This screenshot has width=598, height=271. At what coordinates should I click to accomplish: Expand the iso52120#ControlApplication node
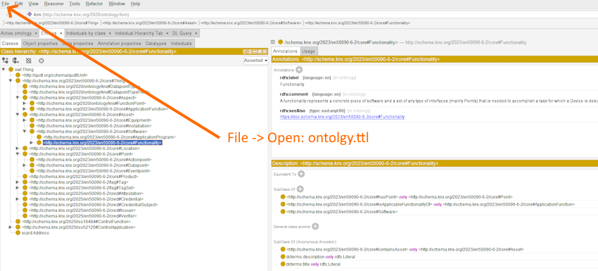(x=11, y=227)
